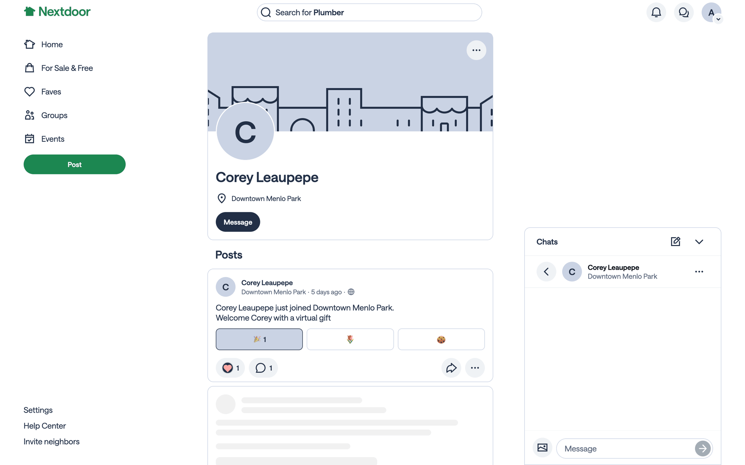Share Corey's welcome post
This screenshot has height=465, width=745.
451,368
